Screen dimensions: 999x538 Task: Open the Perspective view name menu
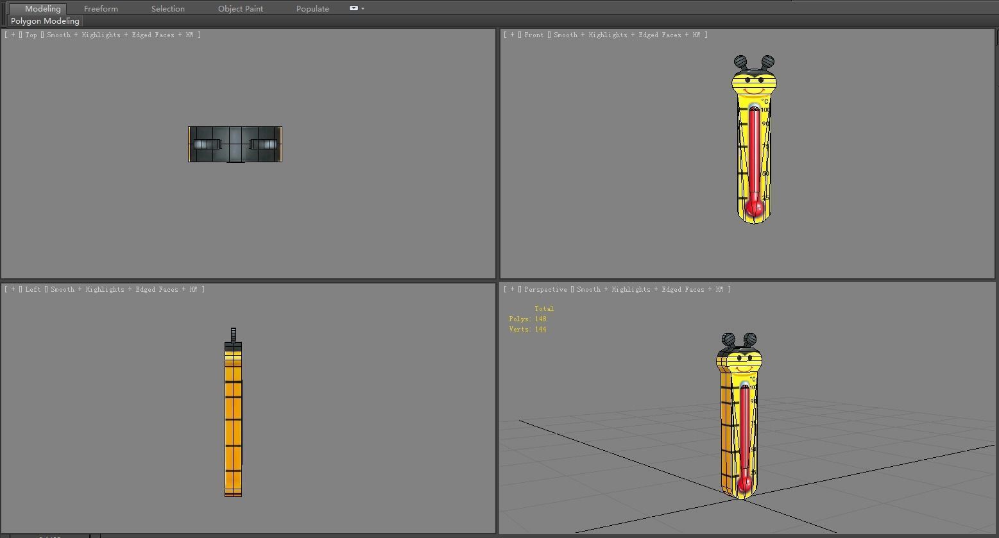click(x=545, y=289)
